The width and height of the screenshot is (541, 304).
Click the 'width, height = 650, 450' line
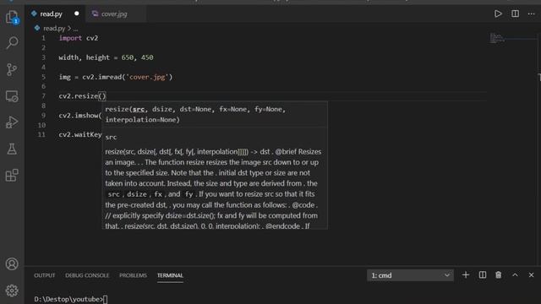(x=106, y=57)
